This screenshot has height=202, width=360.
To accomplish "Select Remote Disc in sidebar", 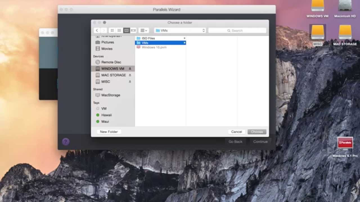I will pyautogui.click(x=111, y=62).
